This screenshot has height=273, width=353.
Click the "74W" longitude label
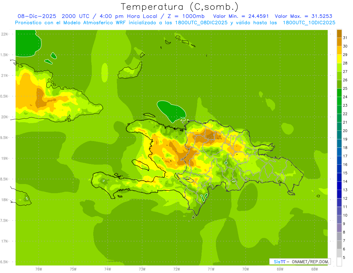pyautogui.click(x=108, y=269)
